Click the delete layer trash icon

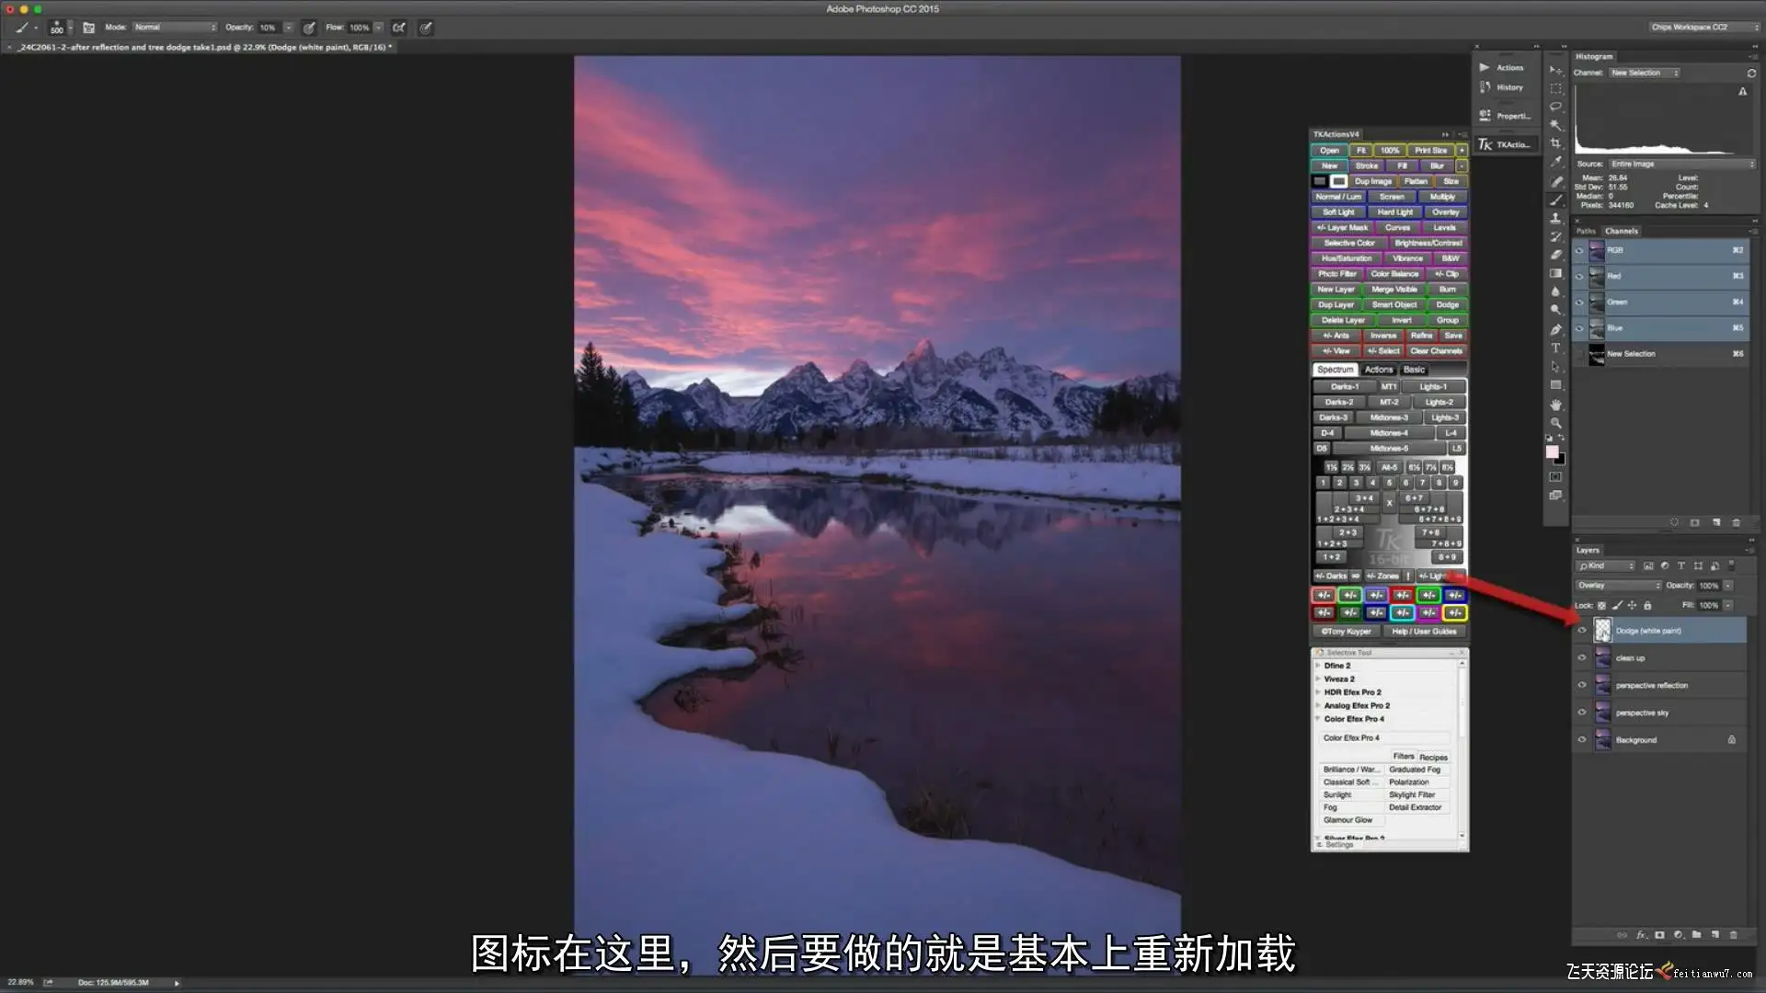(x=1733, y=934)
